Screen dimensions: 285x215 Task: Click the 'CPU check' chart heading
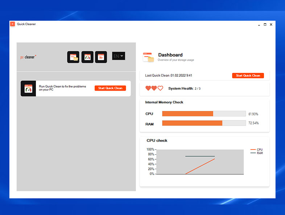tap(157, 140)
